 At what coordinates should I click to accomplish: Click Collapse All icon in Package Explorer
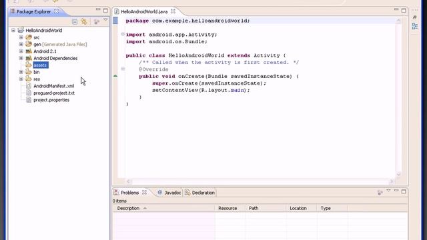(x=75, y=22)
